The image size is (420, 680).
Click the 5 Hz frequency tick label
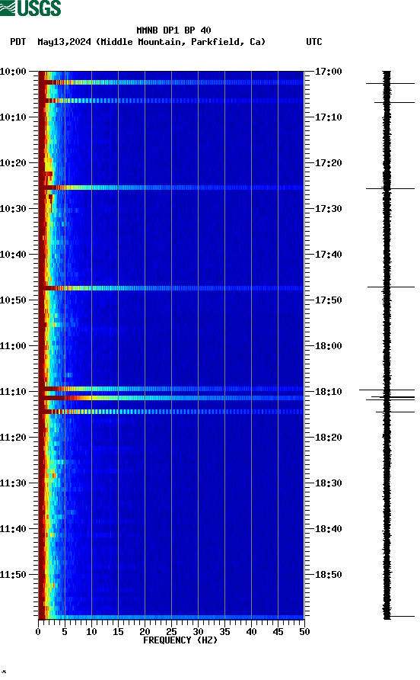(x=65, y=632)
